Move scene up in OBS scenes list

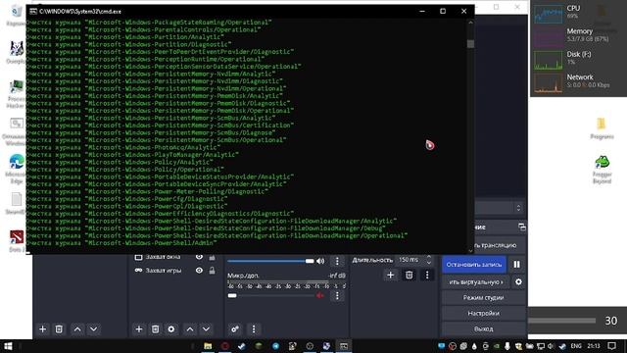click(77, 329)
